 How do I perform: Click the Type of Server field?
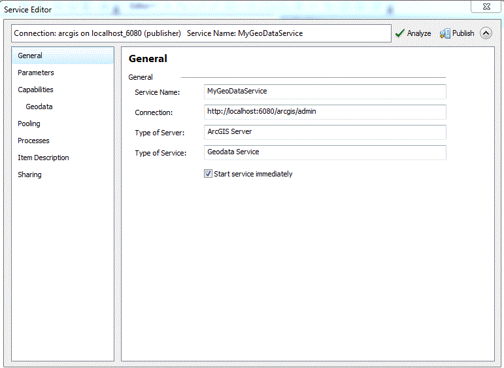click(x=325, y=132)
